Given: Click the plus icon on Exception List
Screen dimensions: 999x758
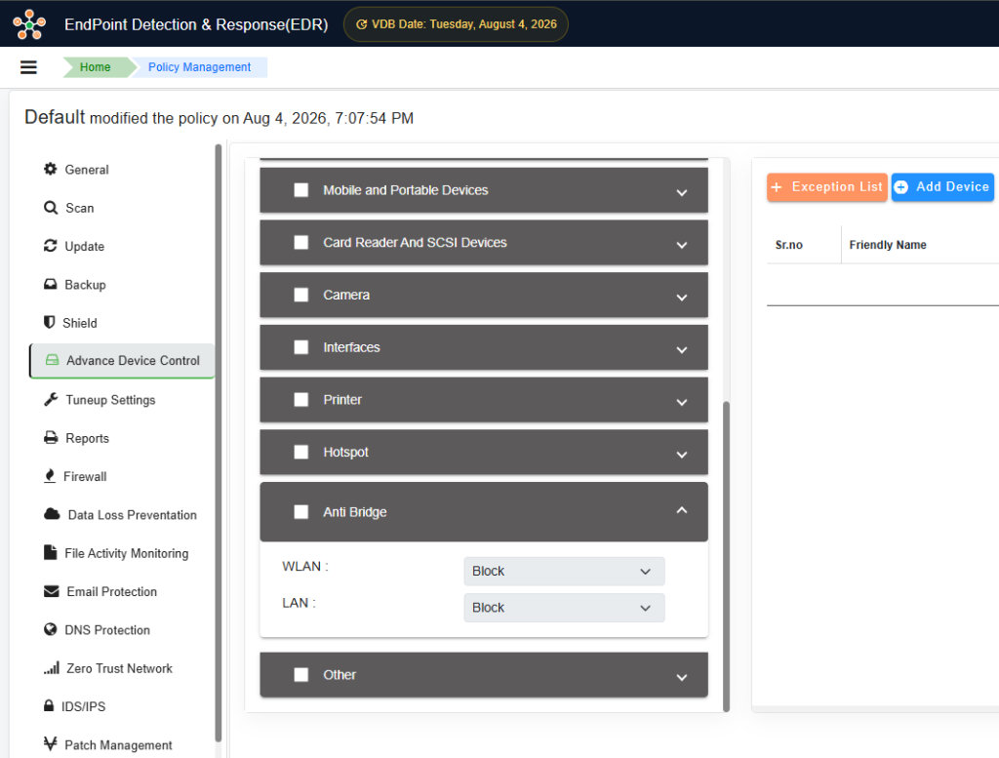Looking at the screenshot, I should [777, 187].
